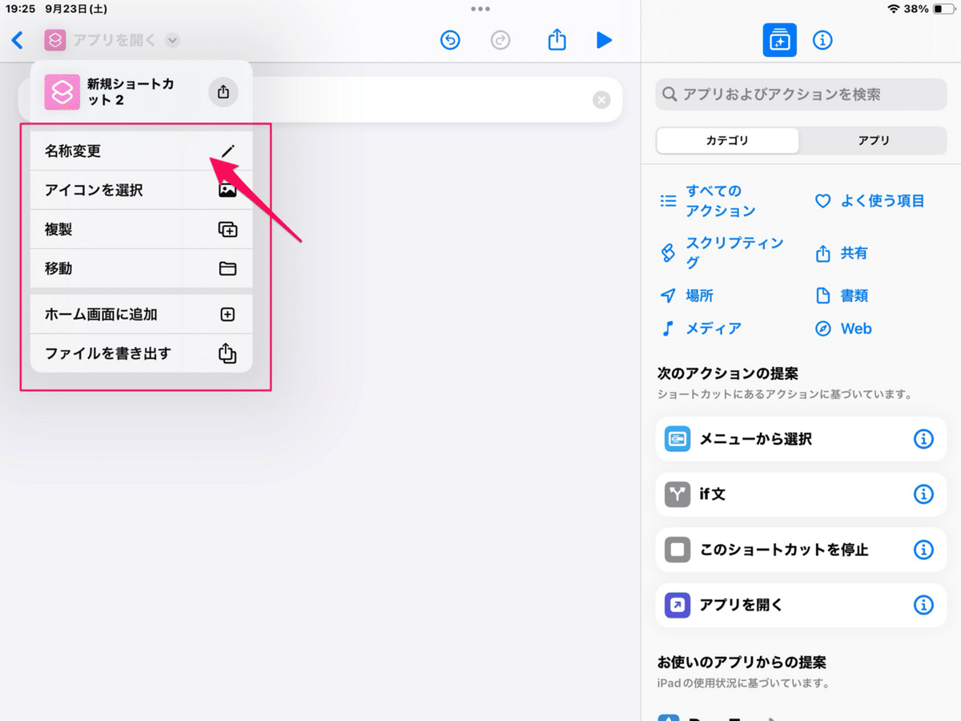This screenshot has width=961, height=721.
Task: Open メディア category
Action: click(x=700, y=328)
